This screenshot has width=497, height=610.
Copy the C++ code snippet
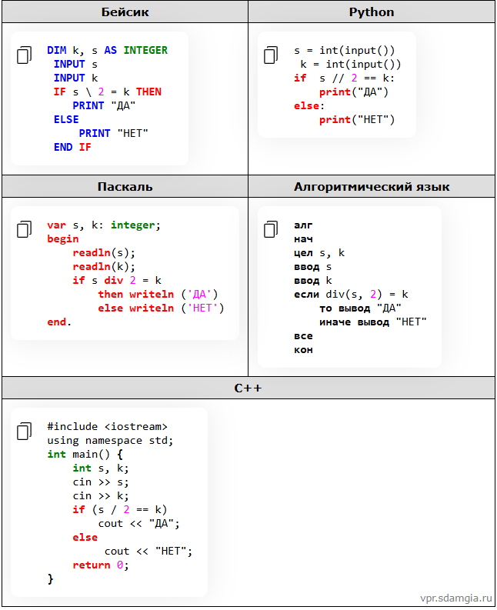[25, 432]
